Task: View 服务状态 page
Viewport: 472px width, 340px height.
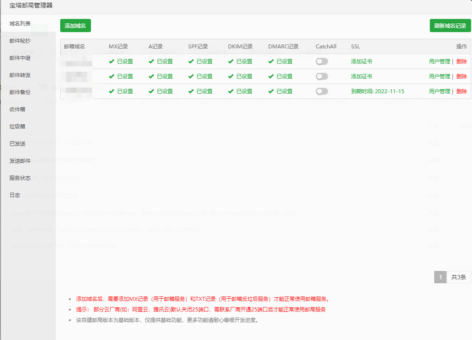Action: (20, 178)
